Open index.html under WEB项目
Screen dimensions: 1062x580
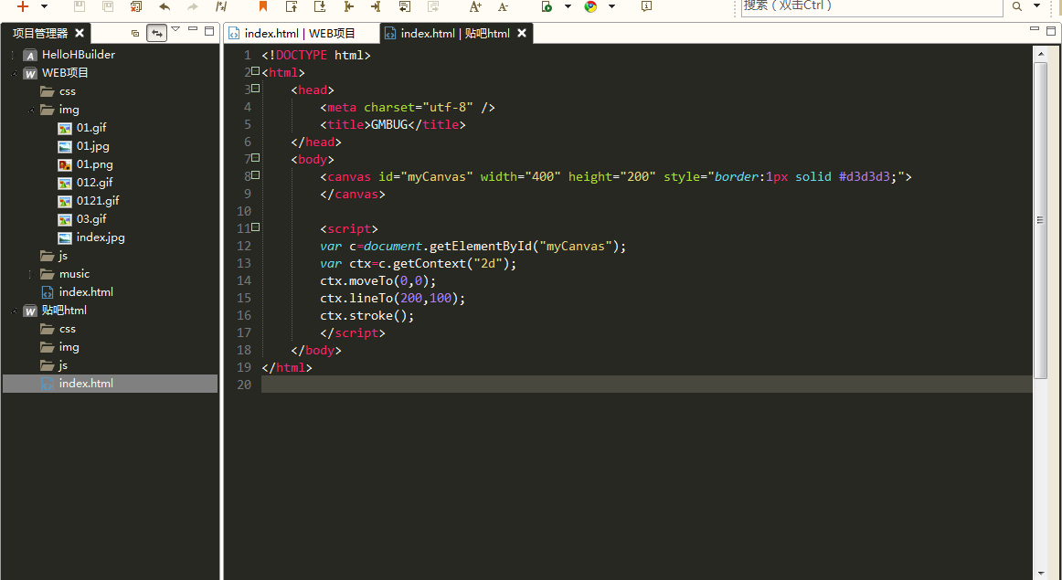click(86, 291)
